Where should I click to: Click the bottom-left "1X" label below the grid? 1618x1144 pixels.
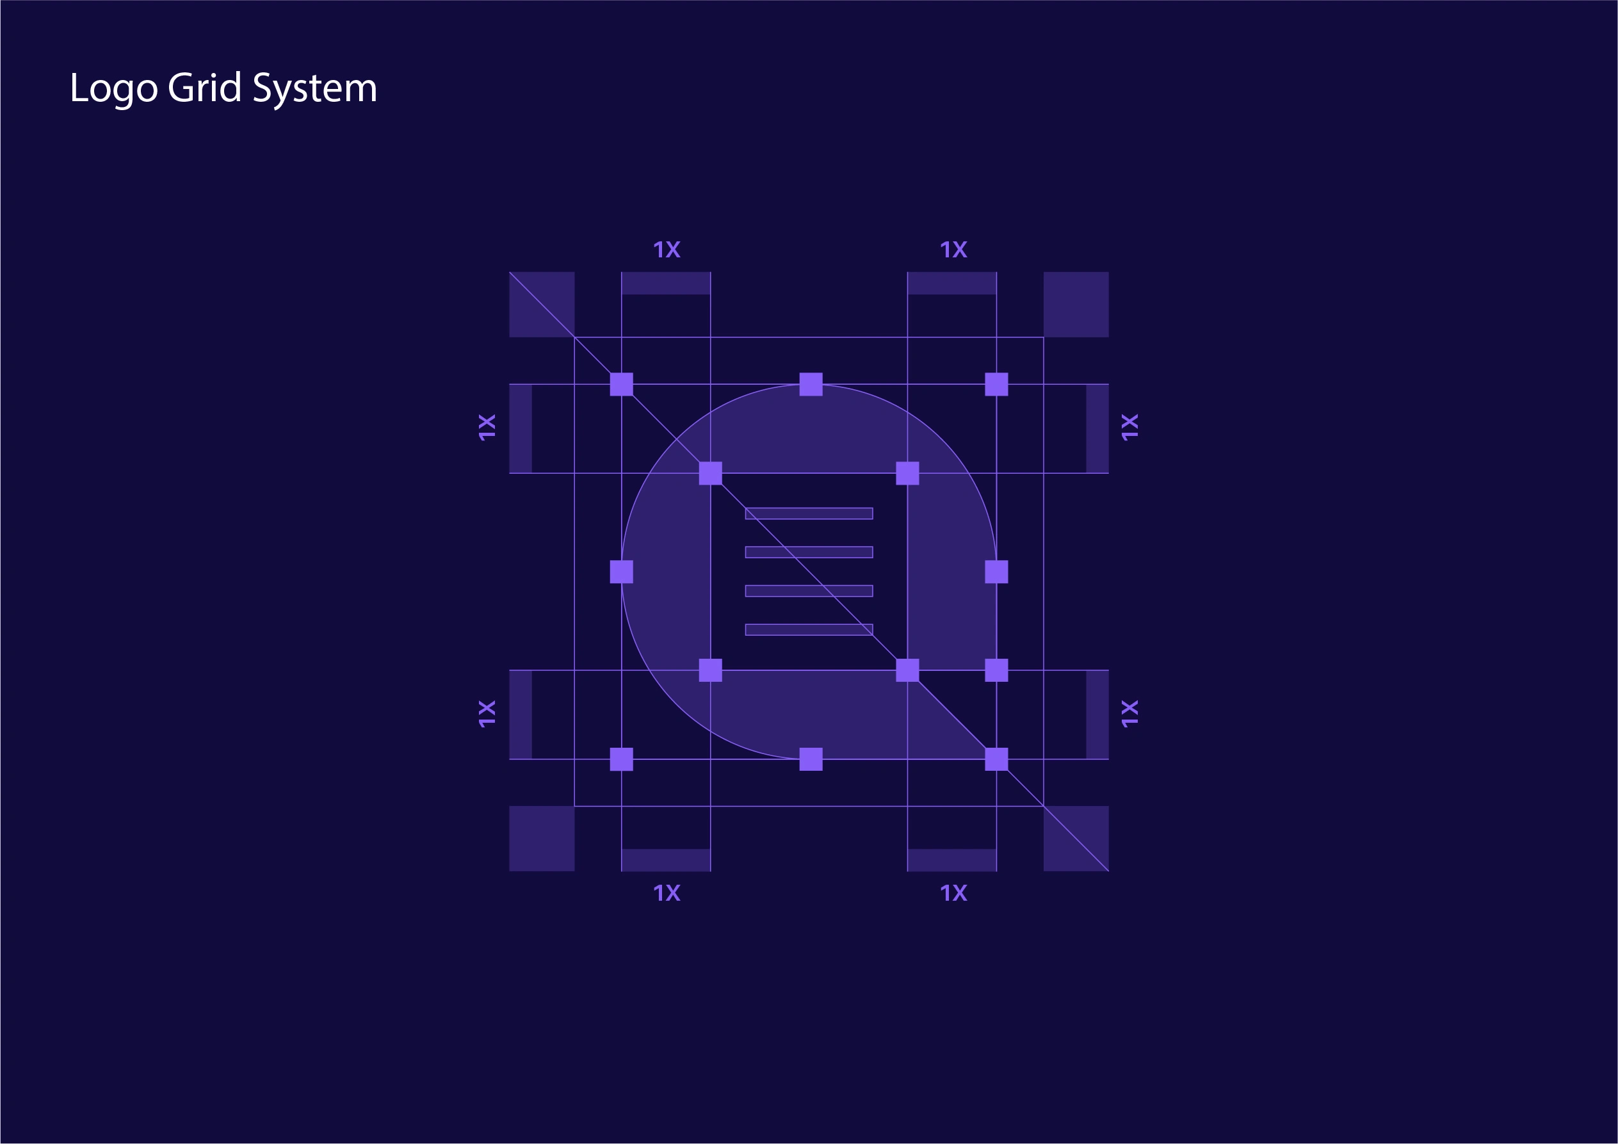pyautogui.click(x=667, y=893)
